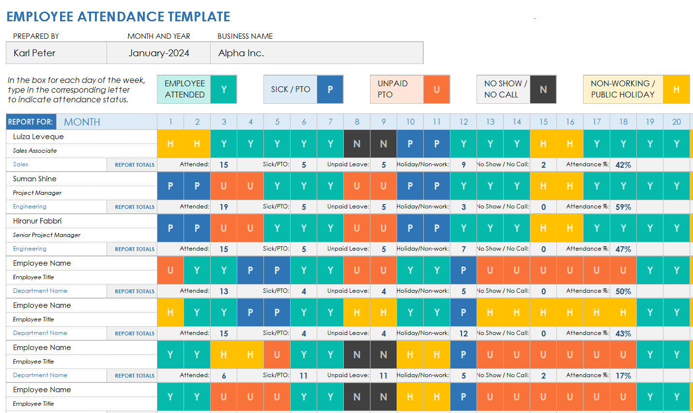
Task: Click the Attended total 6
Action: tap(224, 376)
